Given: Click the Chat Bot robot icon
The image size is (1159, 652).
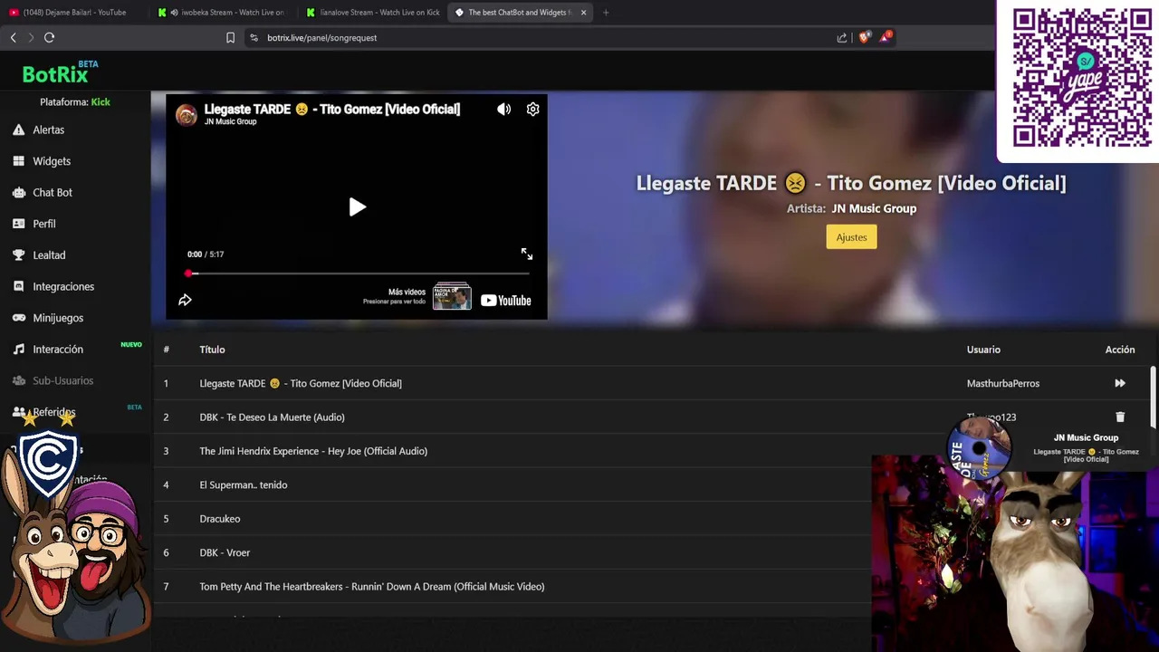Looking at the screenshot, I should coord(18,192).
